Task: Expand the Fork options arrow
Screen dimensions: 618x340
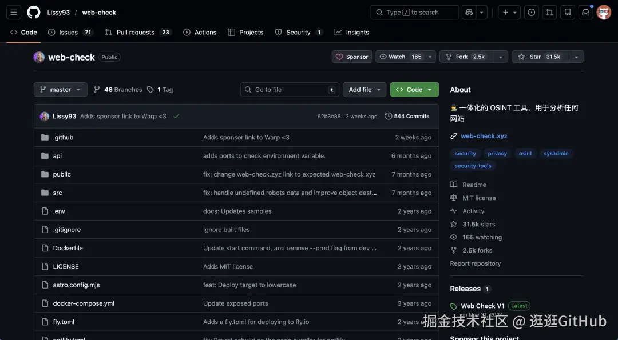Action: click(500, 57)
